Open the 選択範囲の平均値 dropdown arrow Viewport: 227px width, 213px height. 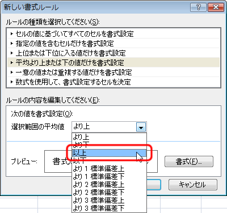click(141, 127)
